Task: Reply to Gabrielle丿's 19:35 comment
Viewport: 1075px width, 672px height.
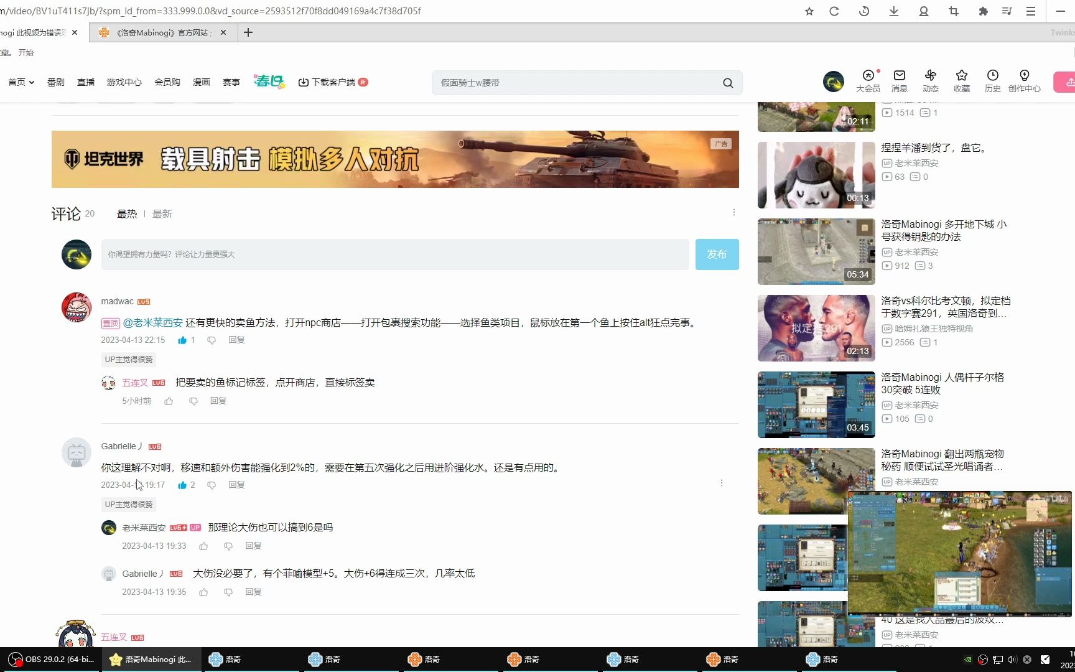Action: click(x=253, y=592)
